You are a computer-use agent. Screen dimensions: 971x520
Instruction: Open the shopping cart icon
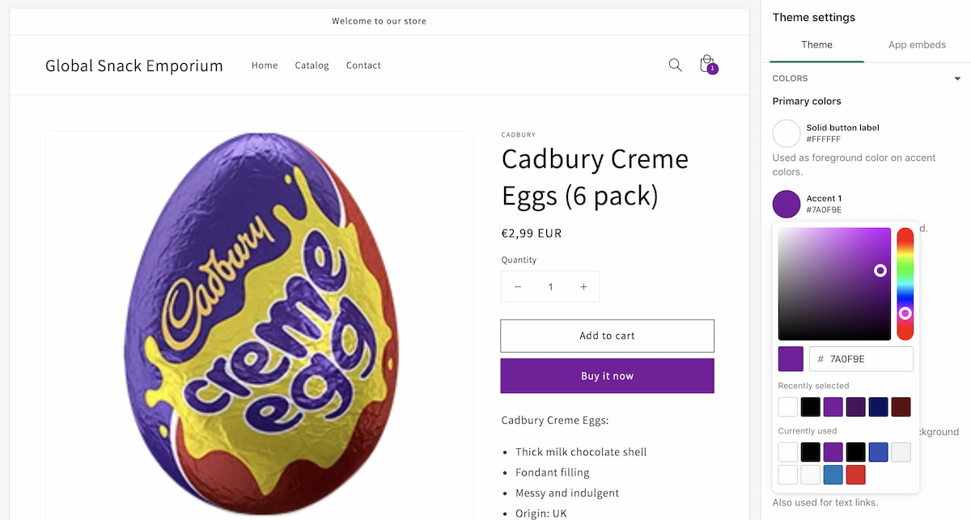[706, 65]
